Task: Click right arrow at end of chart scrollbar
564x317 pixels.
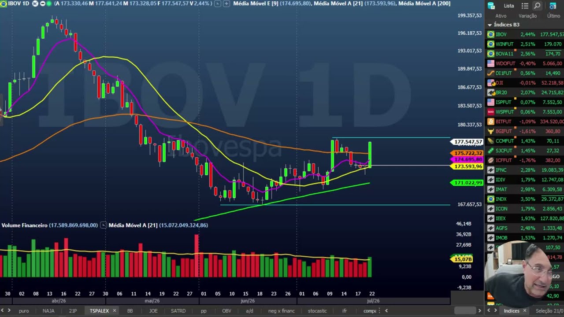Action: (x=480, y=311)
